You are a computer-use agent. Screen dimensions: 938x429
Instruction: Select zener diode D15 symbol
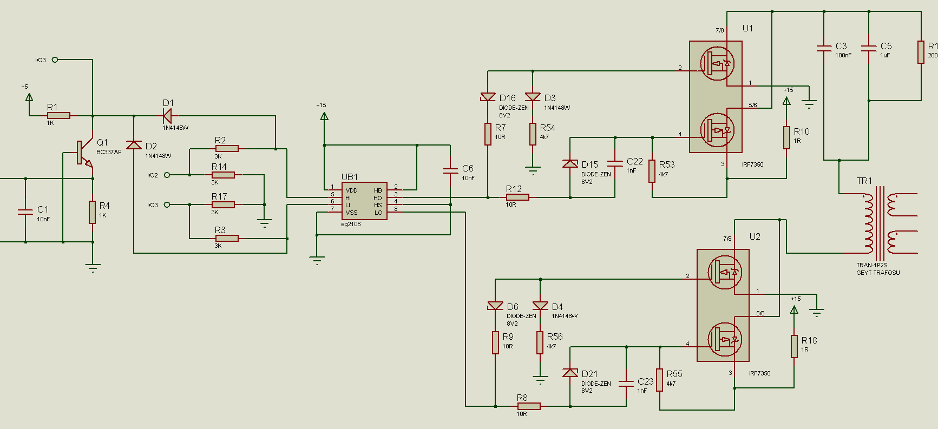[570, 163]
